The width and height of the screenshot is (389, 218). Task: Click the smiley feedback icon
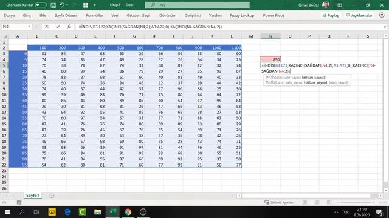tap(382, 15)
